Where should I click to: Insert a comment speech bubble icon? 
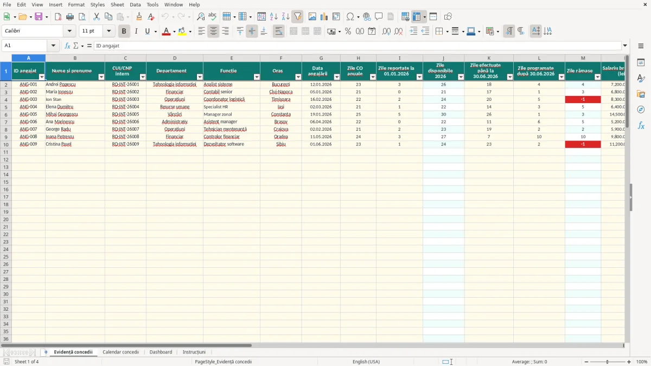[379, 17]
